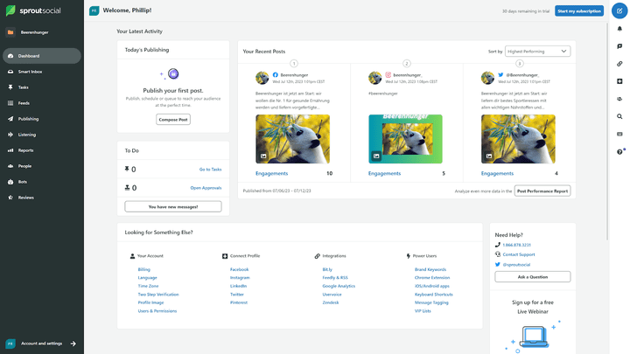Click the user icon in right rail
Viewport: 630px width, 354px height.
[x=619, y=99]
